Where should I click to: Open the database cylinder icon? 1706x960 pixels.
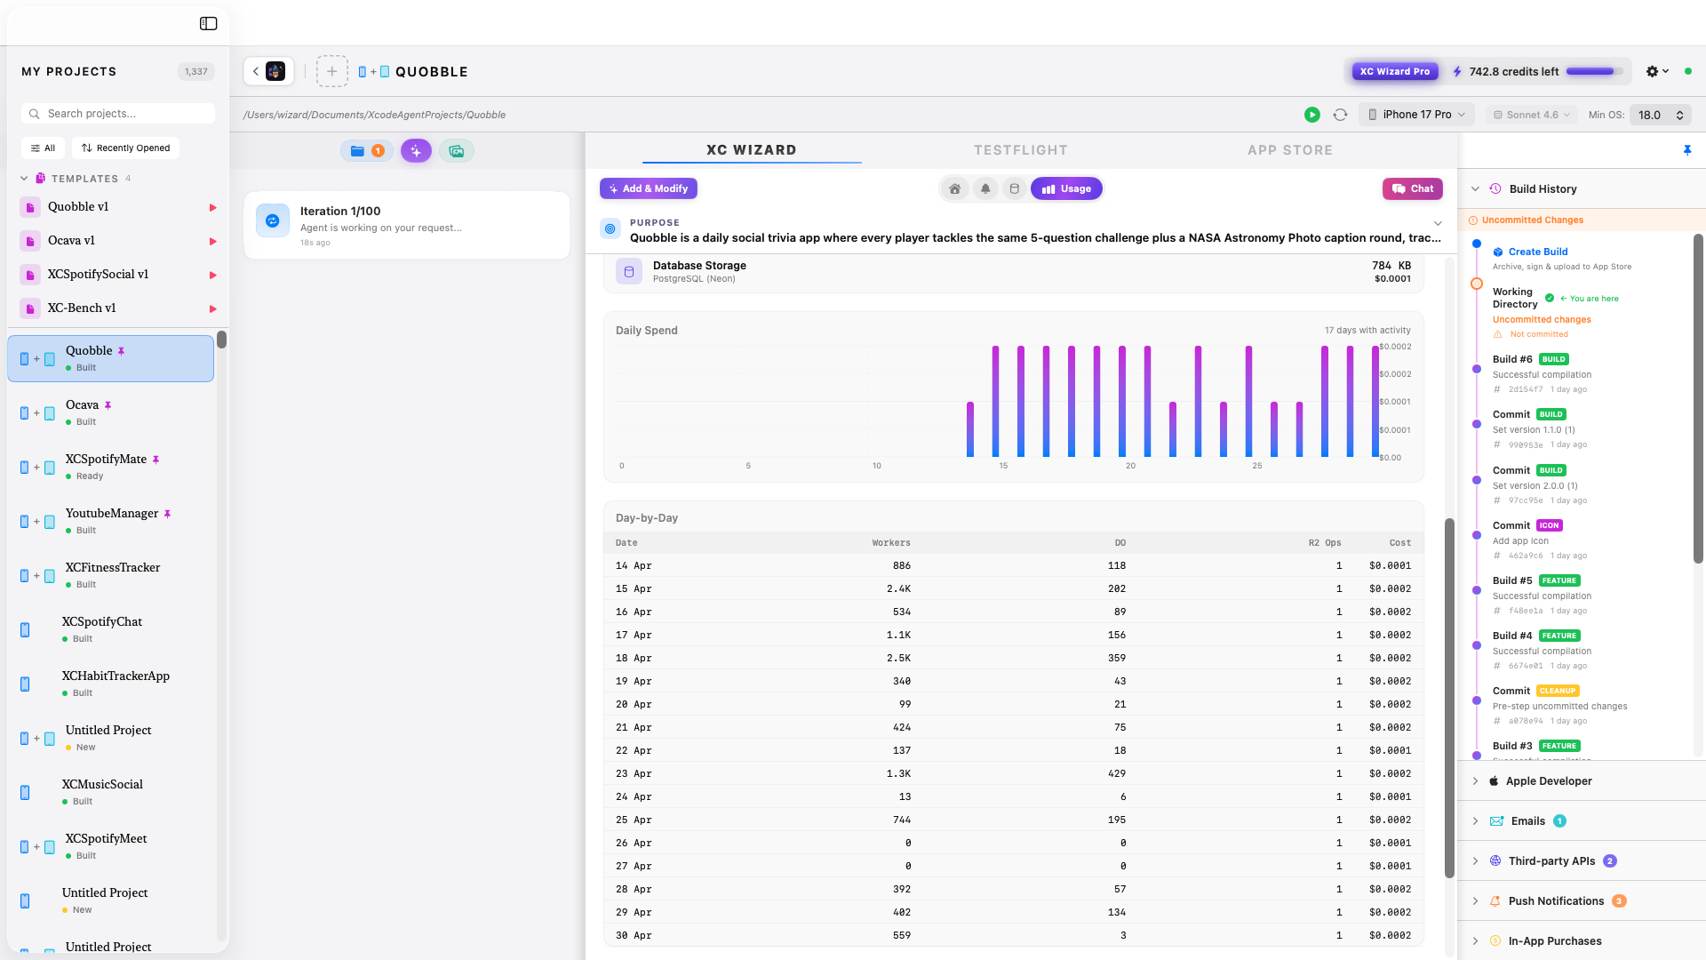(1014, 188)
